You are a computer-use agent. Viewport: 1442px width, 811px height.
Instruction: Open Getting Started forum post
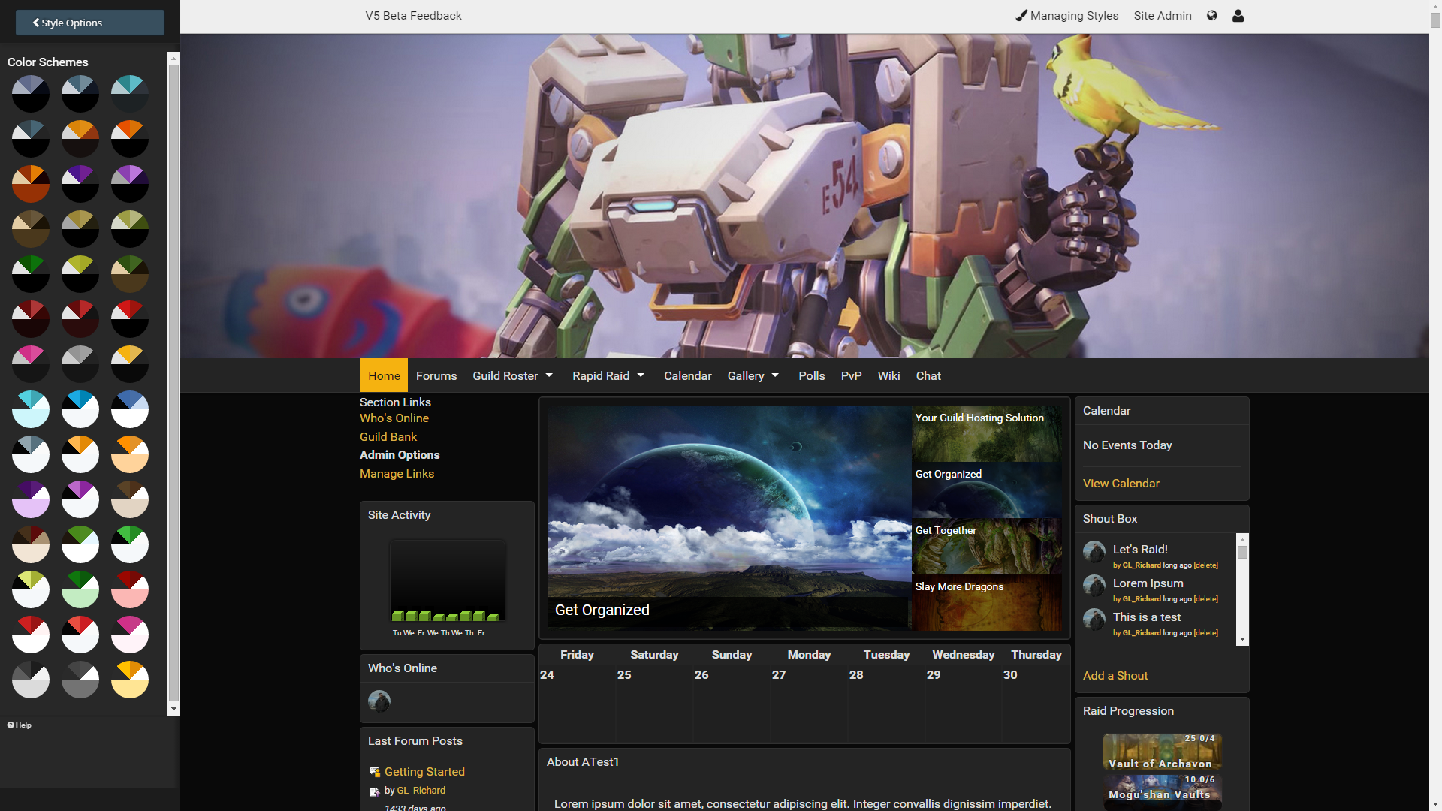[424, 772]
